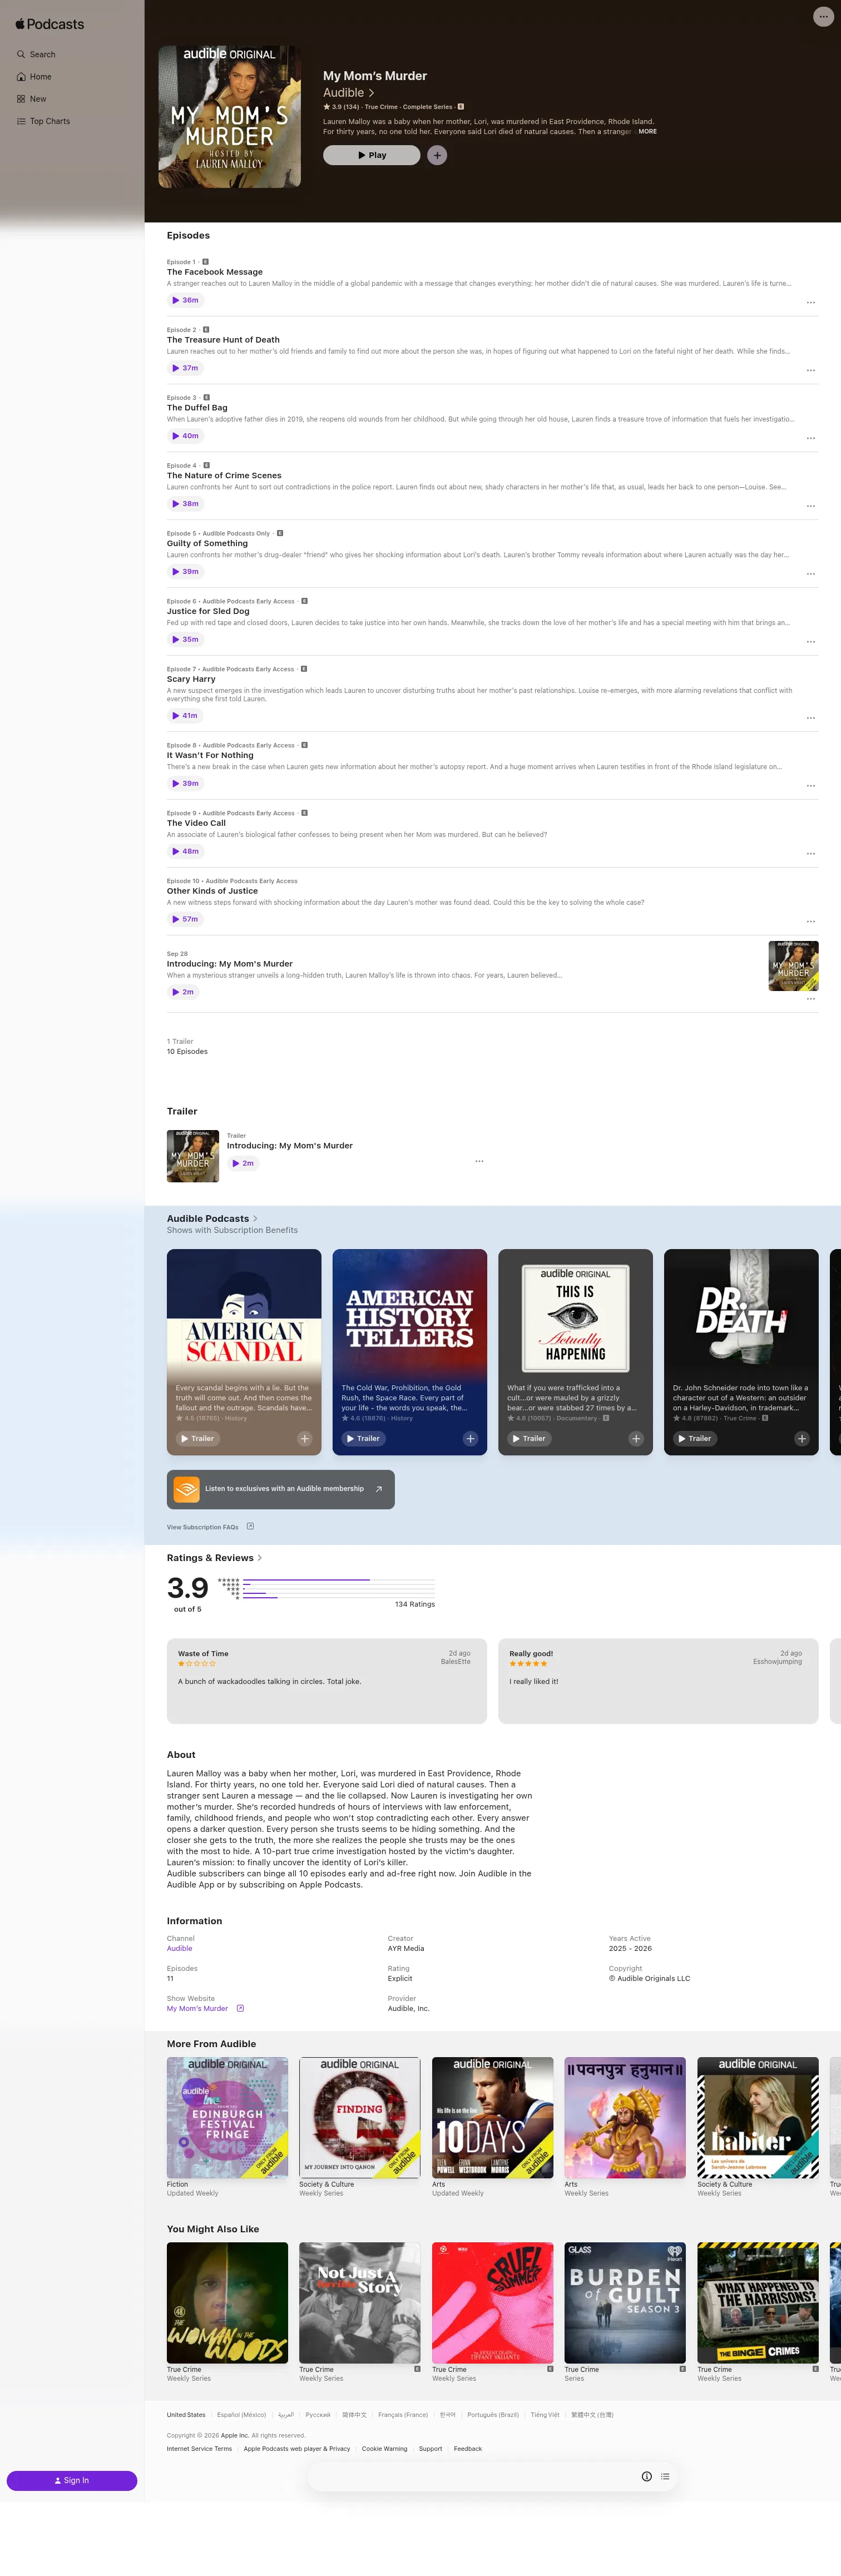This screenshot has height=2576, width=841.
Task: Play My Mom's Murder
Action: pos(371,155)
